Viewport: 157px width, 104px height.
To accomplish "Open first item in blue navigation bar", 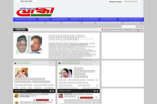I will (x=25, y=19).
